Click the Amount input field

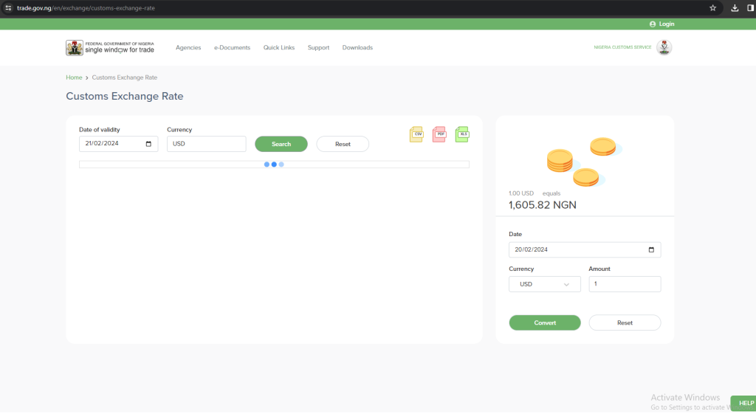(x=625, y=284)
